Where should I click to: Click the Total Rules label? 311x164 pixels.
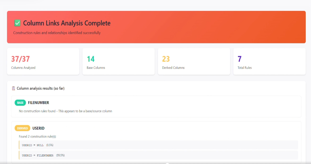244,68
